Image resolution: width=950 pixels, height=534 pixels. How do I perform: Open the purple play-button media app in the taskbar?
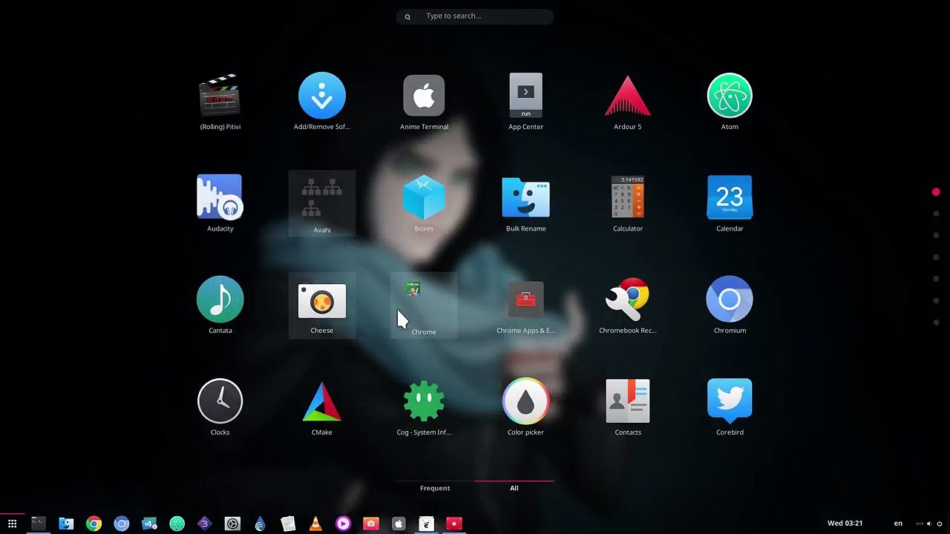[x=343, y=524]
